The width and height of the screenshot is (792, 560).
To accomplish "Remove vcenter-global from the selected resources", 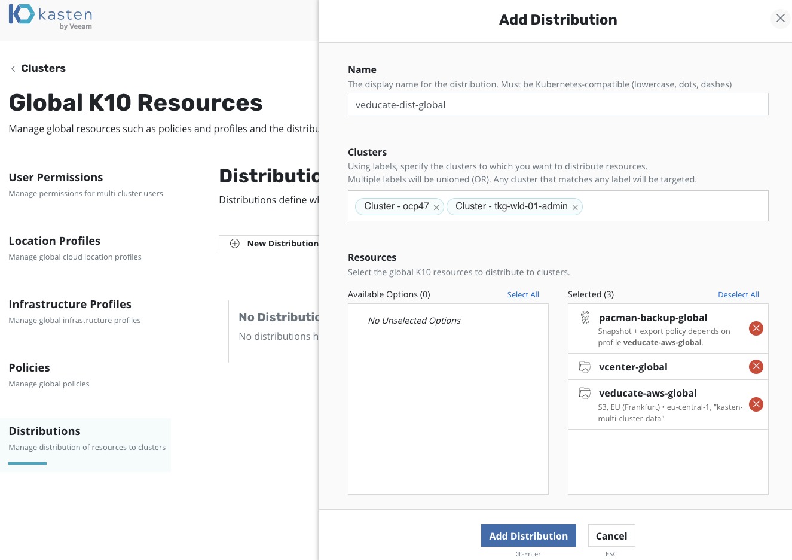I will click(756, 367).
